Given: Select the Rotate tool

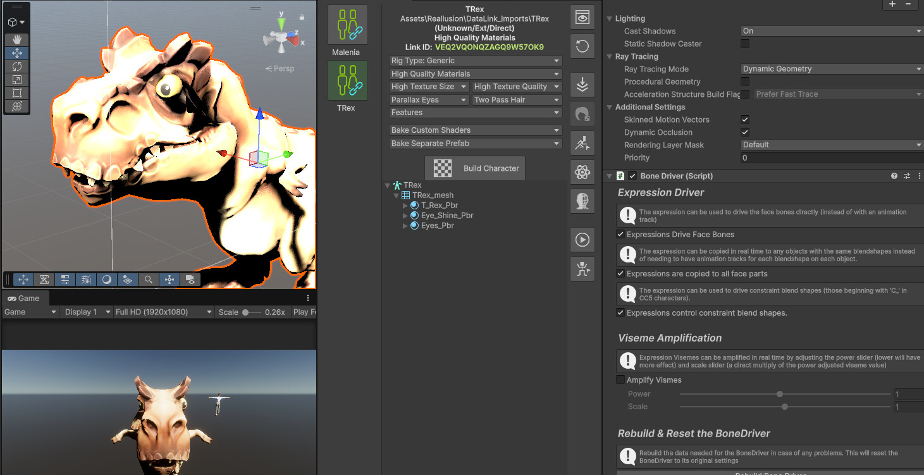Looking at the screenshot, I should 17,66.
